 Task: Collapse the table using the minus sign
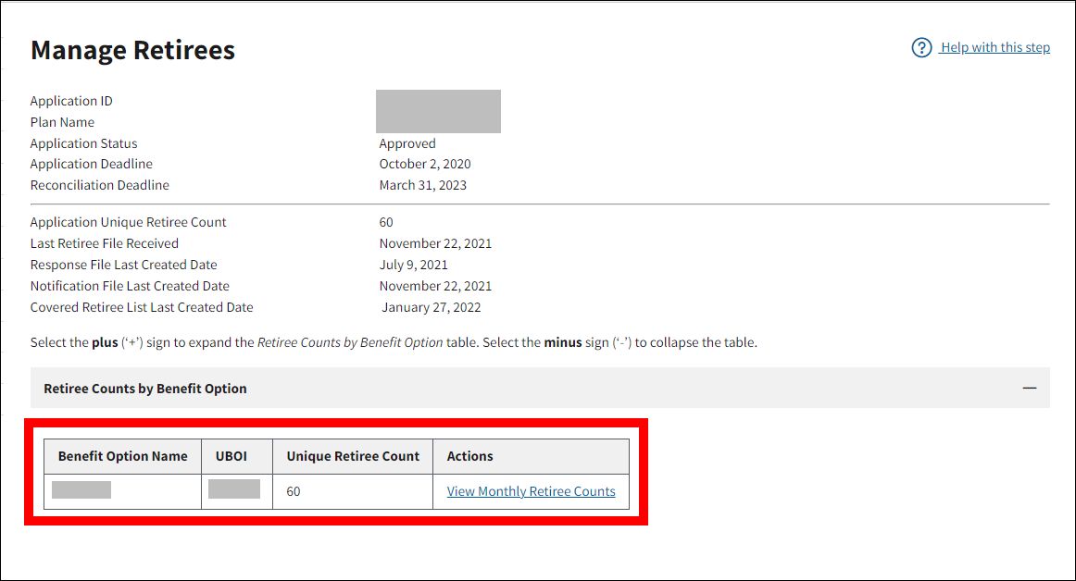pyautogui.click(x=1029, y=389)
